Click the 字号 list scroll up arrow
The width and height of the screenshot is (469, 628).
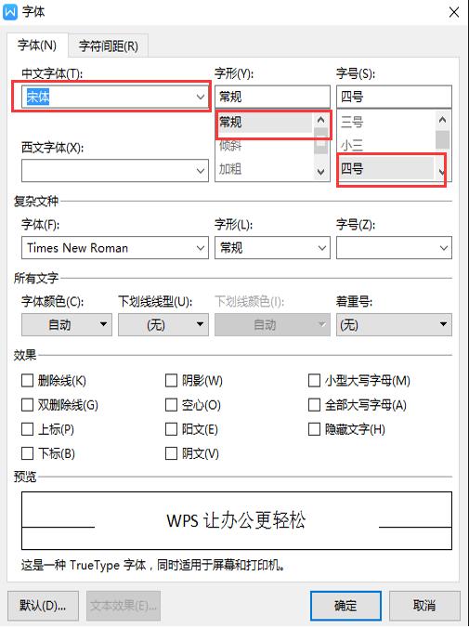tap(442, 119)
